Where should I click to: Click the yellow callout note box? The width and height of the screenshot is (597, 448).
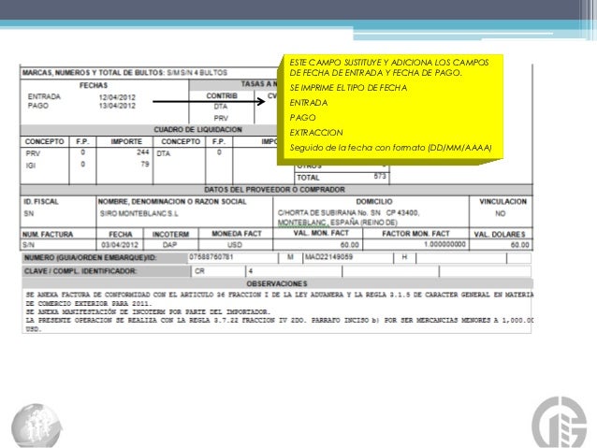[390, 109]
